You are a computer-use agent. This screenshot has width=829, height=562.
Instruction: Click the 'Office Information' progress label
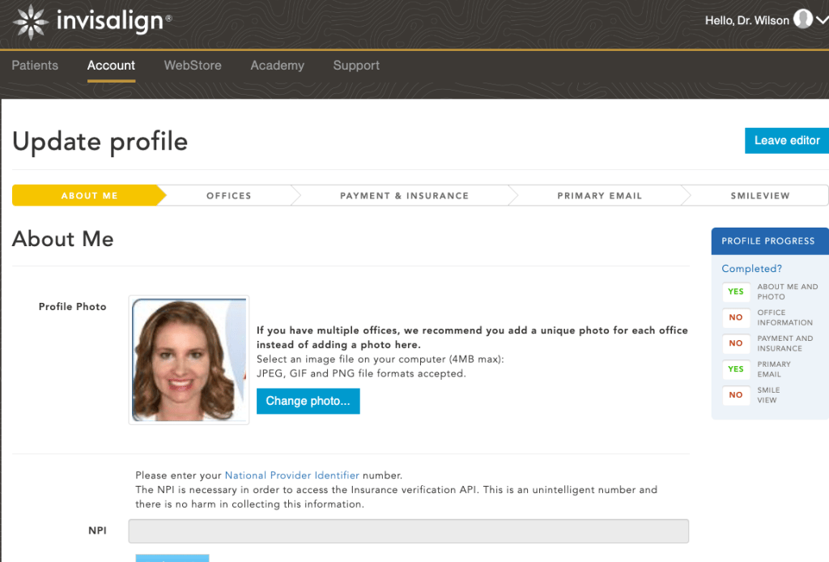pyautogui.click(x=784, y=317)
